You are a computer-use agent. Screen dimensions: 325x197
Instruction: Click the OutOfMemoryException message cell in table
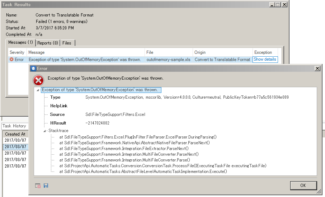tap(86, 60)
